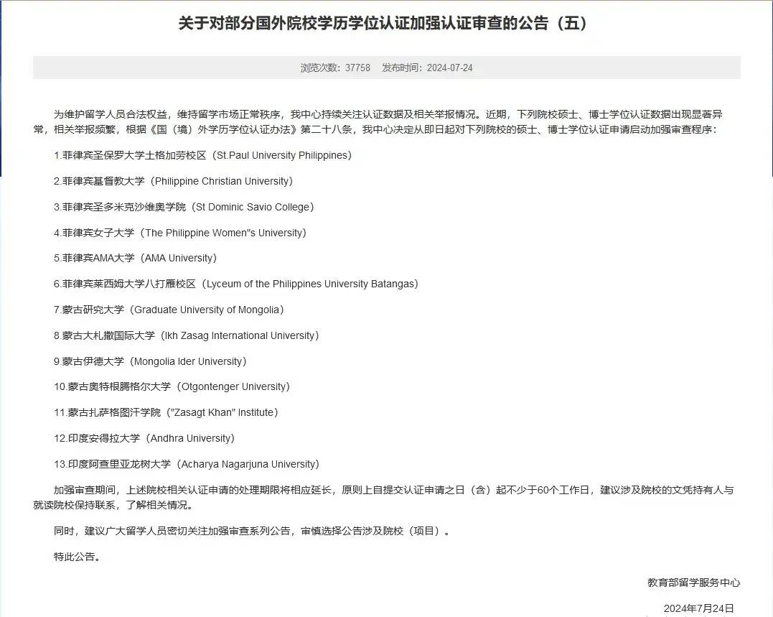Click the Philippine Christian University entry
The width and height of the screenshot is (773, 617).
173,181
